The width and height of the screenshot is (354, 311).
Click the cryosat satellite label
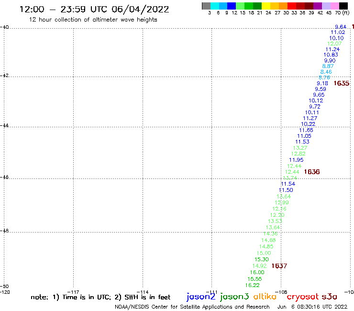tap(303, 297)
